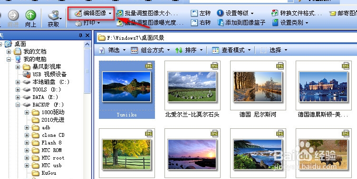Click 批量调整图像大小 batch resize button
The width and height of the screenshot is (357, 179).
(147, 13)
